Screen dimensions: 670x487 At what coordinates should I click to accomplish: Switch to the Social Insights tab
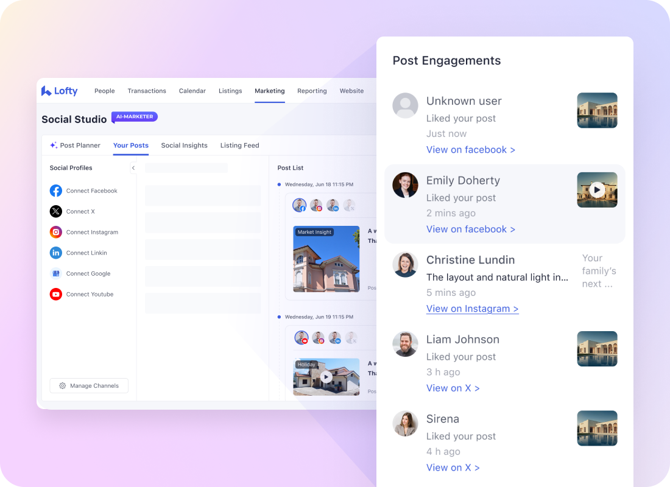184,145
